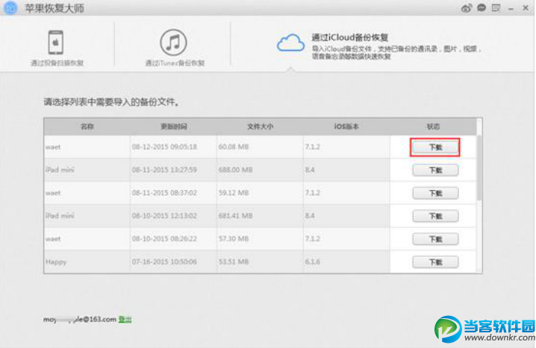
Task: Sort by the update time column header
Action: [173, 127]
